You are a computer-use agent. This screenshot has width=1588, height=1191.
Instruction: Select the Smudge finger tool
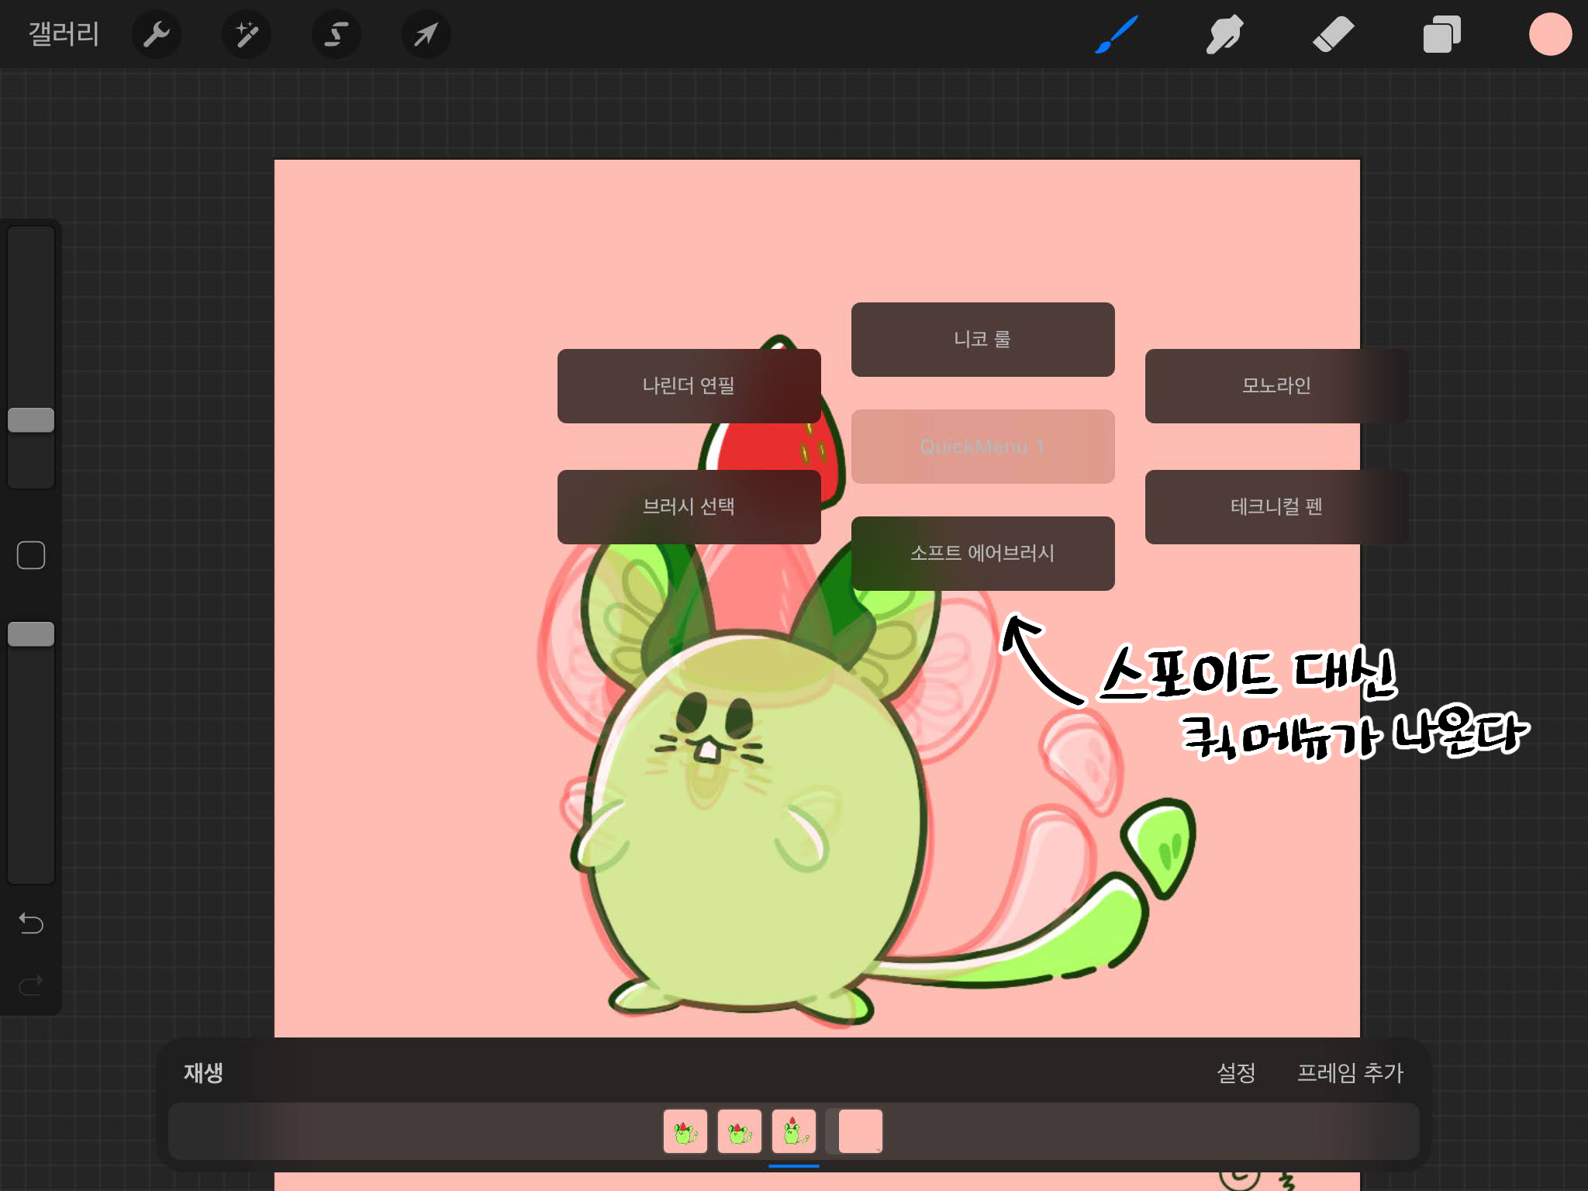[1224, 34]
